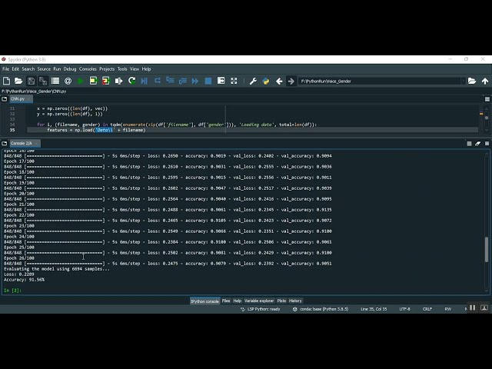Maximize the current pane
Viewport: 492px width, 369px height.
[x=221, y=81]
